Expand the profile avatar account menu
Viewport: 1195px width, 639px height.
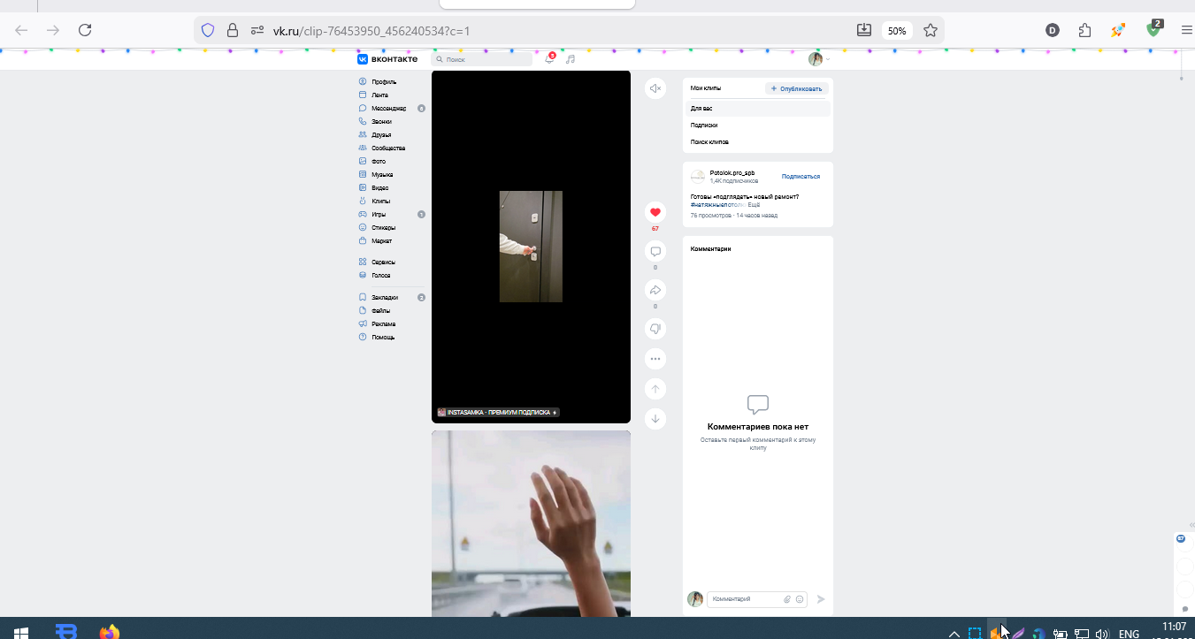[819, 59]
